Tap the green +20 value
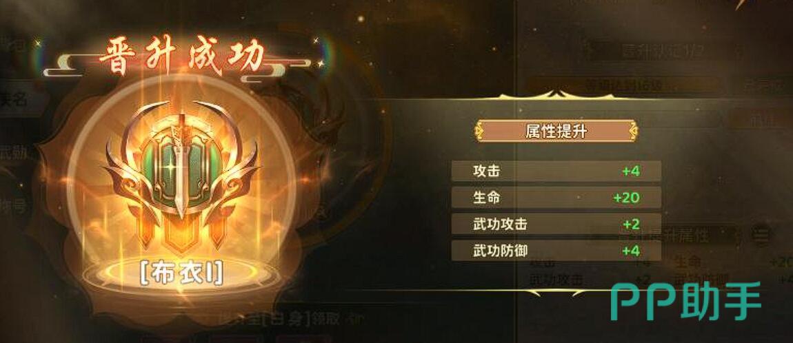Screen dimensions: 793x343 pyautogui.click(x=626, y=198)
